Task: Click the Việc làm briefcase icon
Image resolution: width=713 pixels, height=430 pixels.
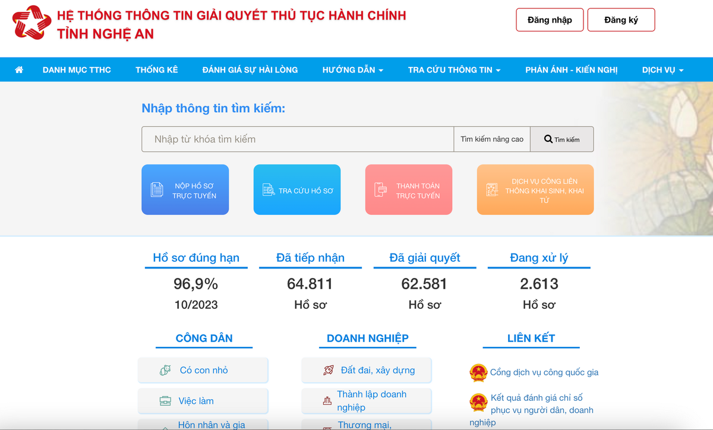Action: pyautogui.click(x=165, y=401)
